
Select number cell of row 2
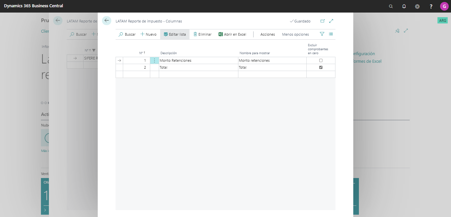point(136,67)
